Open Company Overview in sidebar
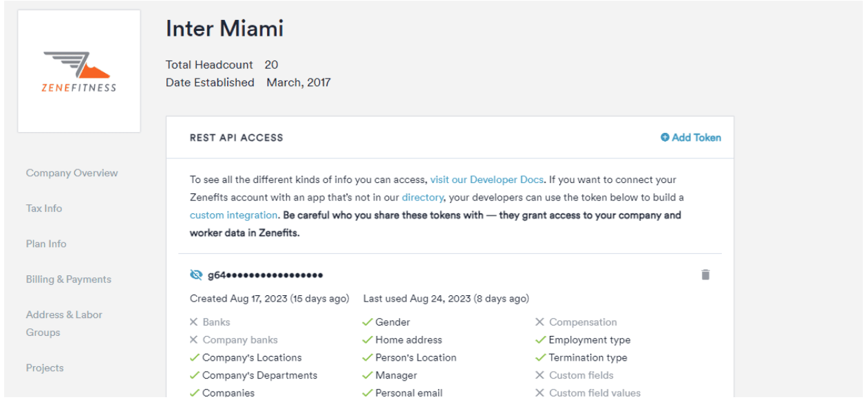Viewport: 867px width, 402px height. tap(72, 173)
